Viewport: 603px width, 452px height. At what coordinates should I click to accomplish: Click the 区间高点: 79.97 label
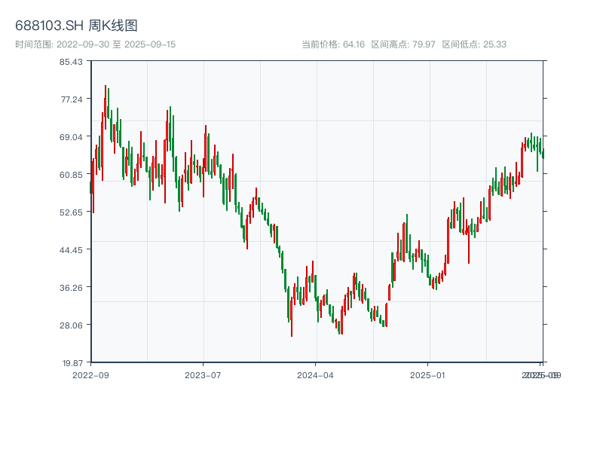[403, 44]
